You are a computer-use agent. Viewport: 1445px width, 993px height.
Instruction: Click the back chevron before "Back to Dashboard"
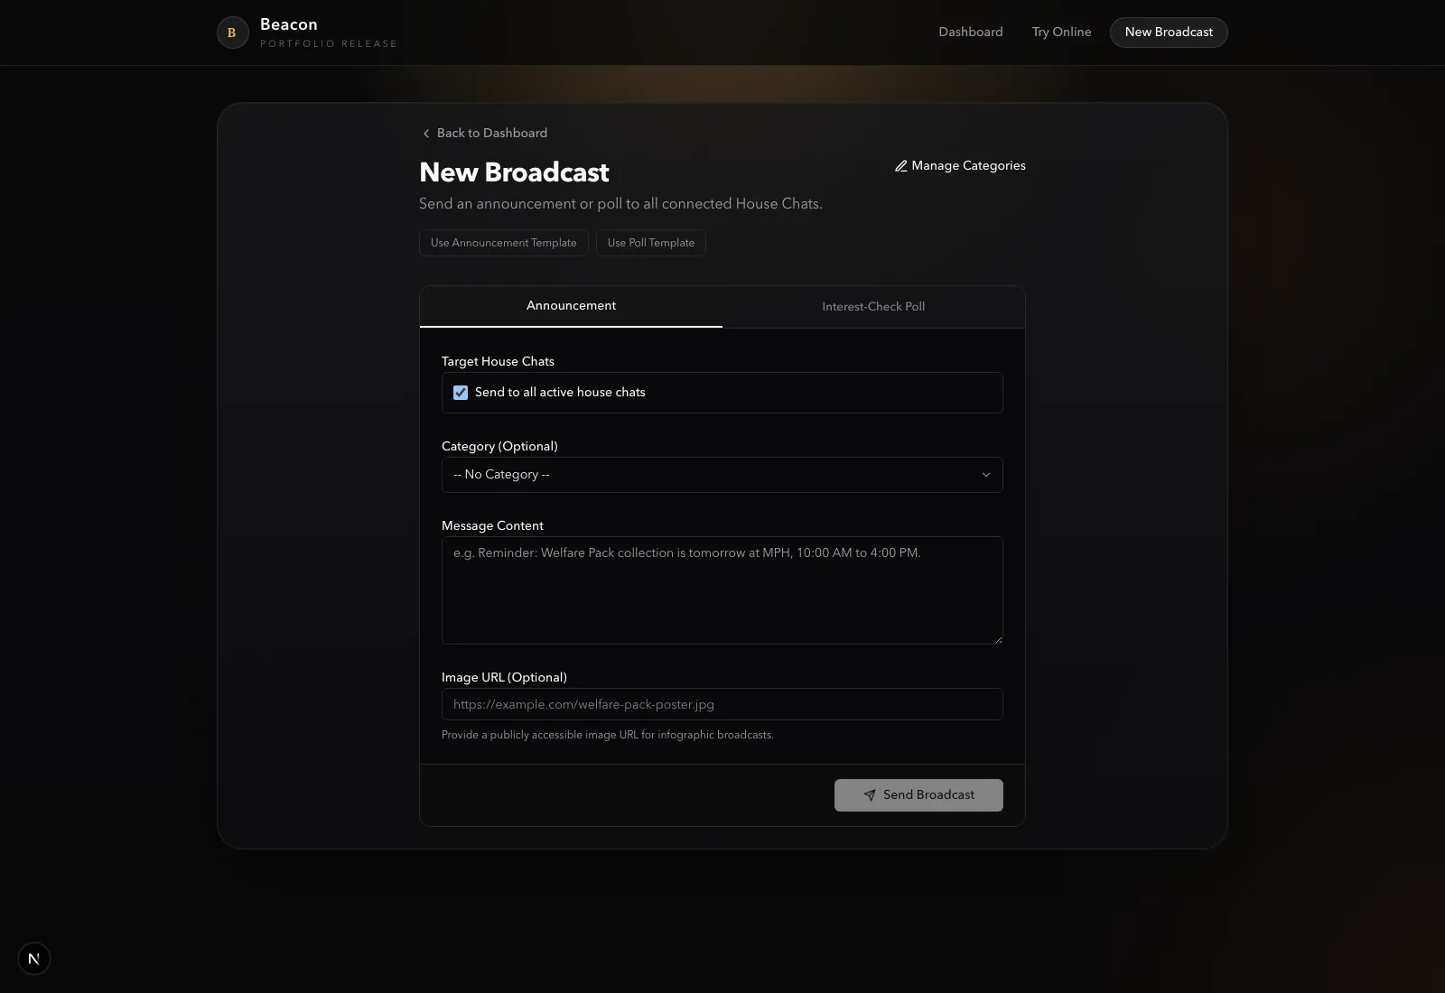pyautogui.click(x=425, y=133)
